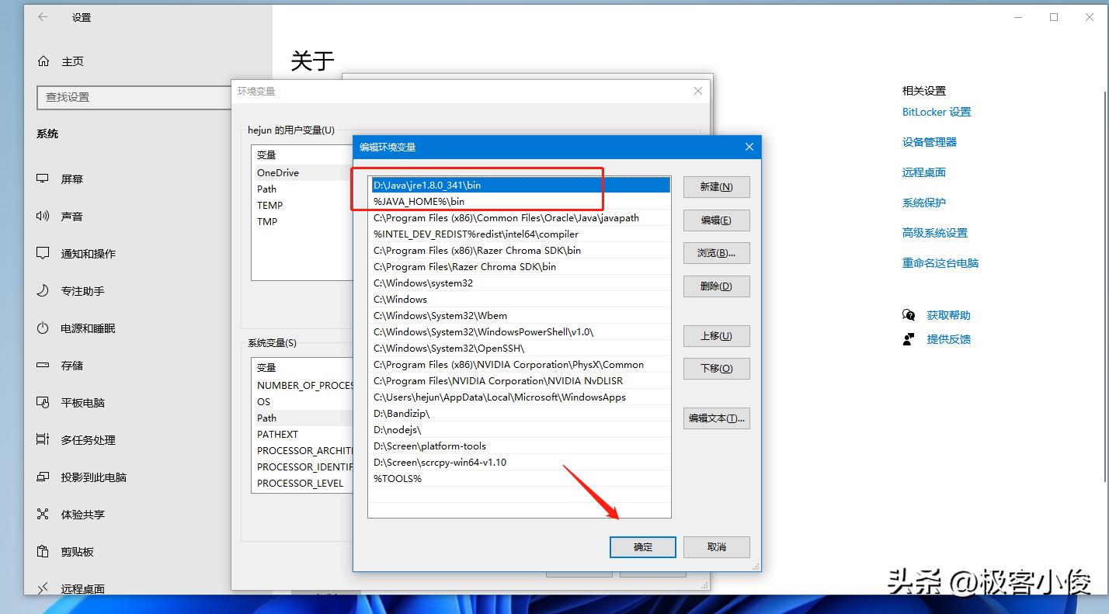This screenshot has width=1109, height=614.
Task: Open 主页 using the home icon
Action: click(43, 61)
